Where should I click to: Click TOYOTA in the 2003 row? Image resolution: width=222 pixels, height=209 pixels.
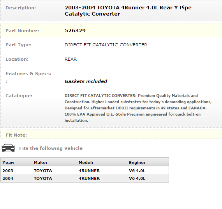(x=43, y=171)
